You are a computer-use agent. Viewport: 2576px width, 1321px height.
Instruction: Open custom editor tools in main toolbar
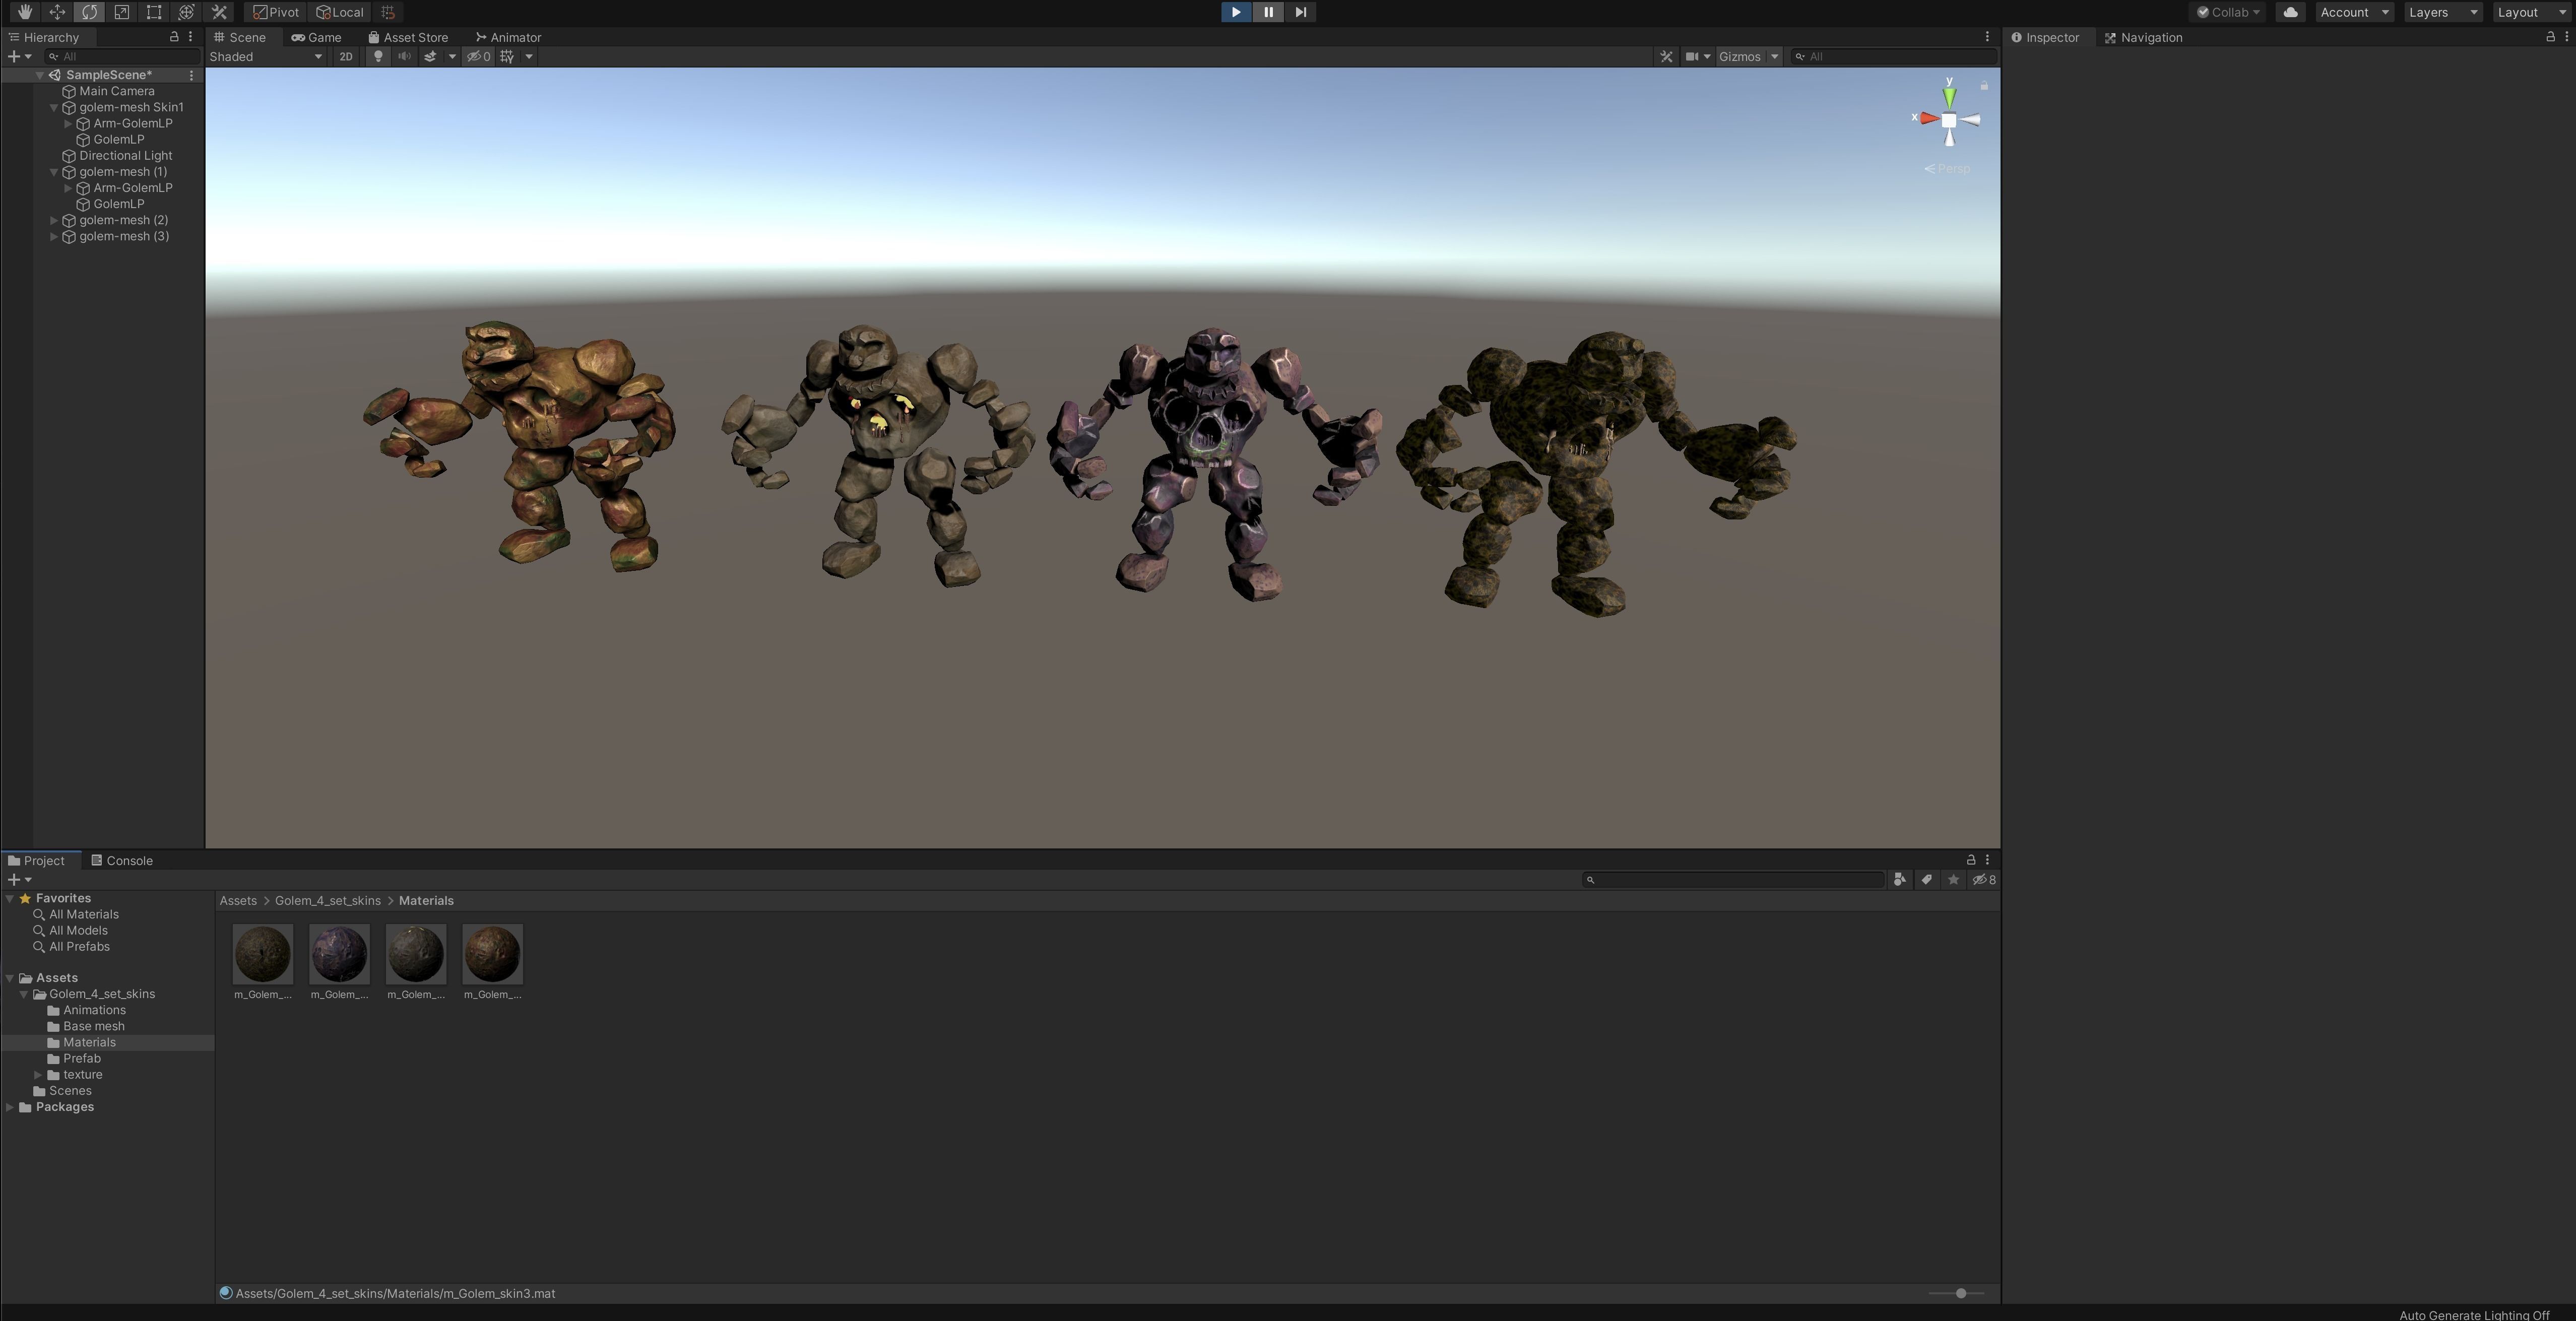[x=219, y=12]
